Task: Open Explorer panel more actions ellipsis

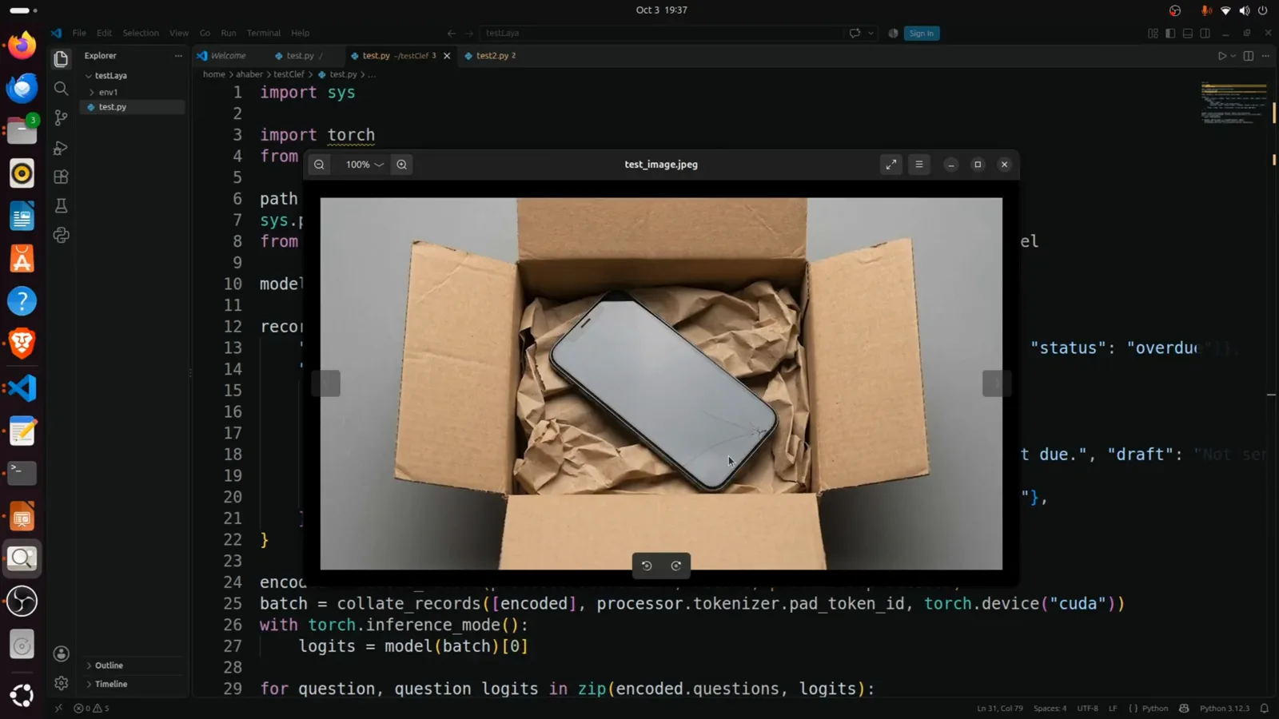Action: [178, 56]
